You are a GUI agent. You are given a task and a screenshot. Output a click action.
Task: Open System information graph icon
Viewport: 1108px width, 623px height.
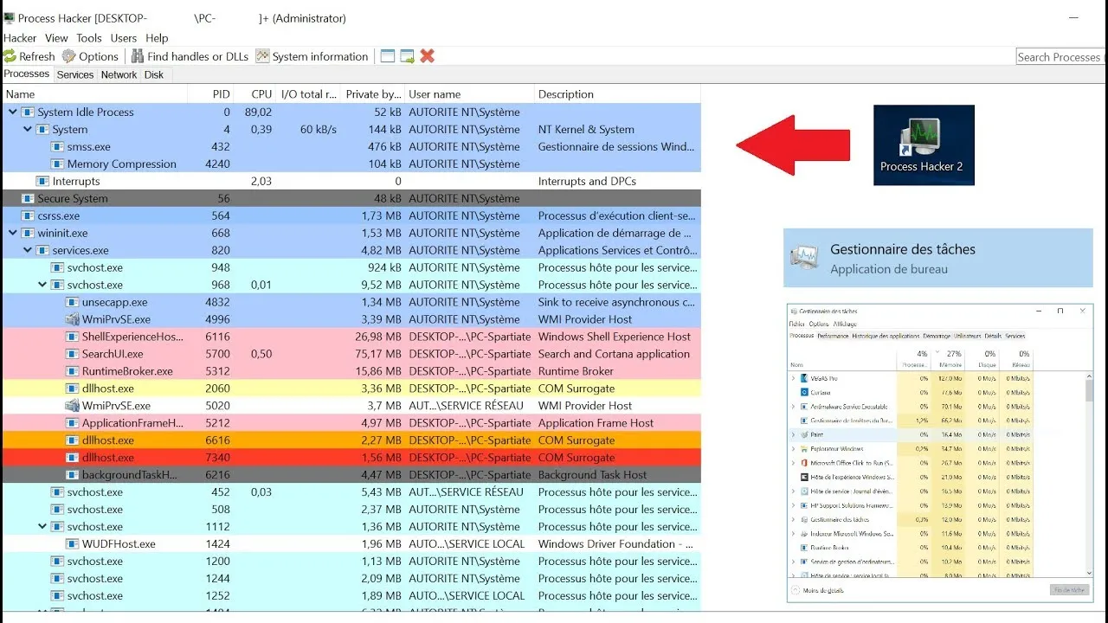tap(262, 56)
